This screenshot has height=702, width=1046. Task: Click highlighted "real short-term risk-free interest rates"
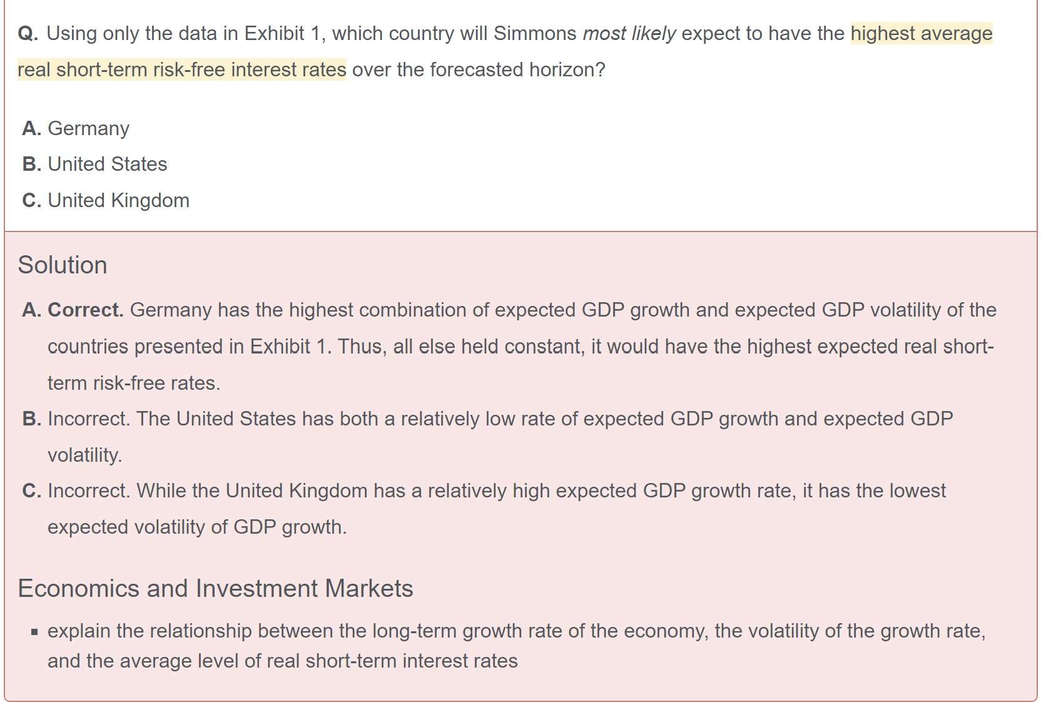click(x=181, y=69)
